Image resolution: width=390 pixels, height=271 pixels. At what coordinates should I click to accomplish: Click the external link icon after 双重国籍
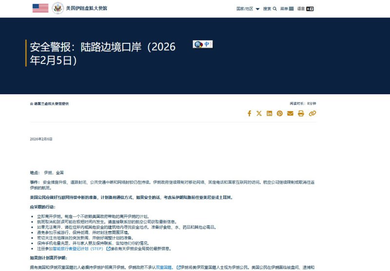178,268
